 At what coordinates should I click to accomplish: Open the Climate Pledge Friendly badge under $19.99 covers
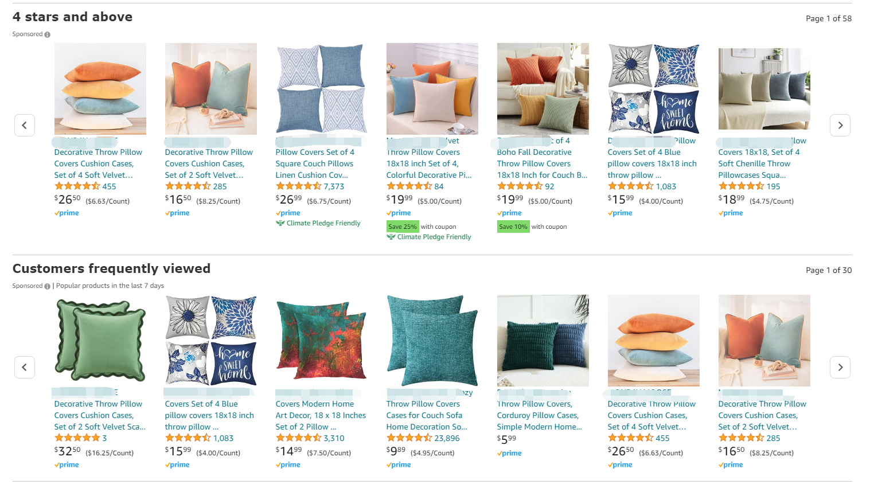coord(429,237)
